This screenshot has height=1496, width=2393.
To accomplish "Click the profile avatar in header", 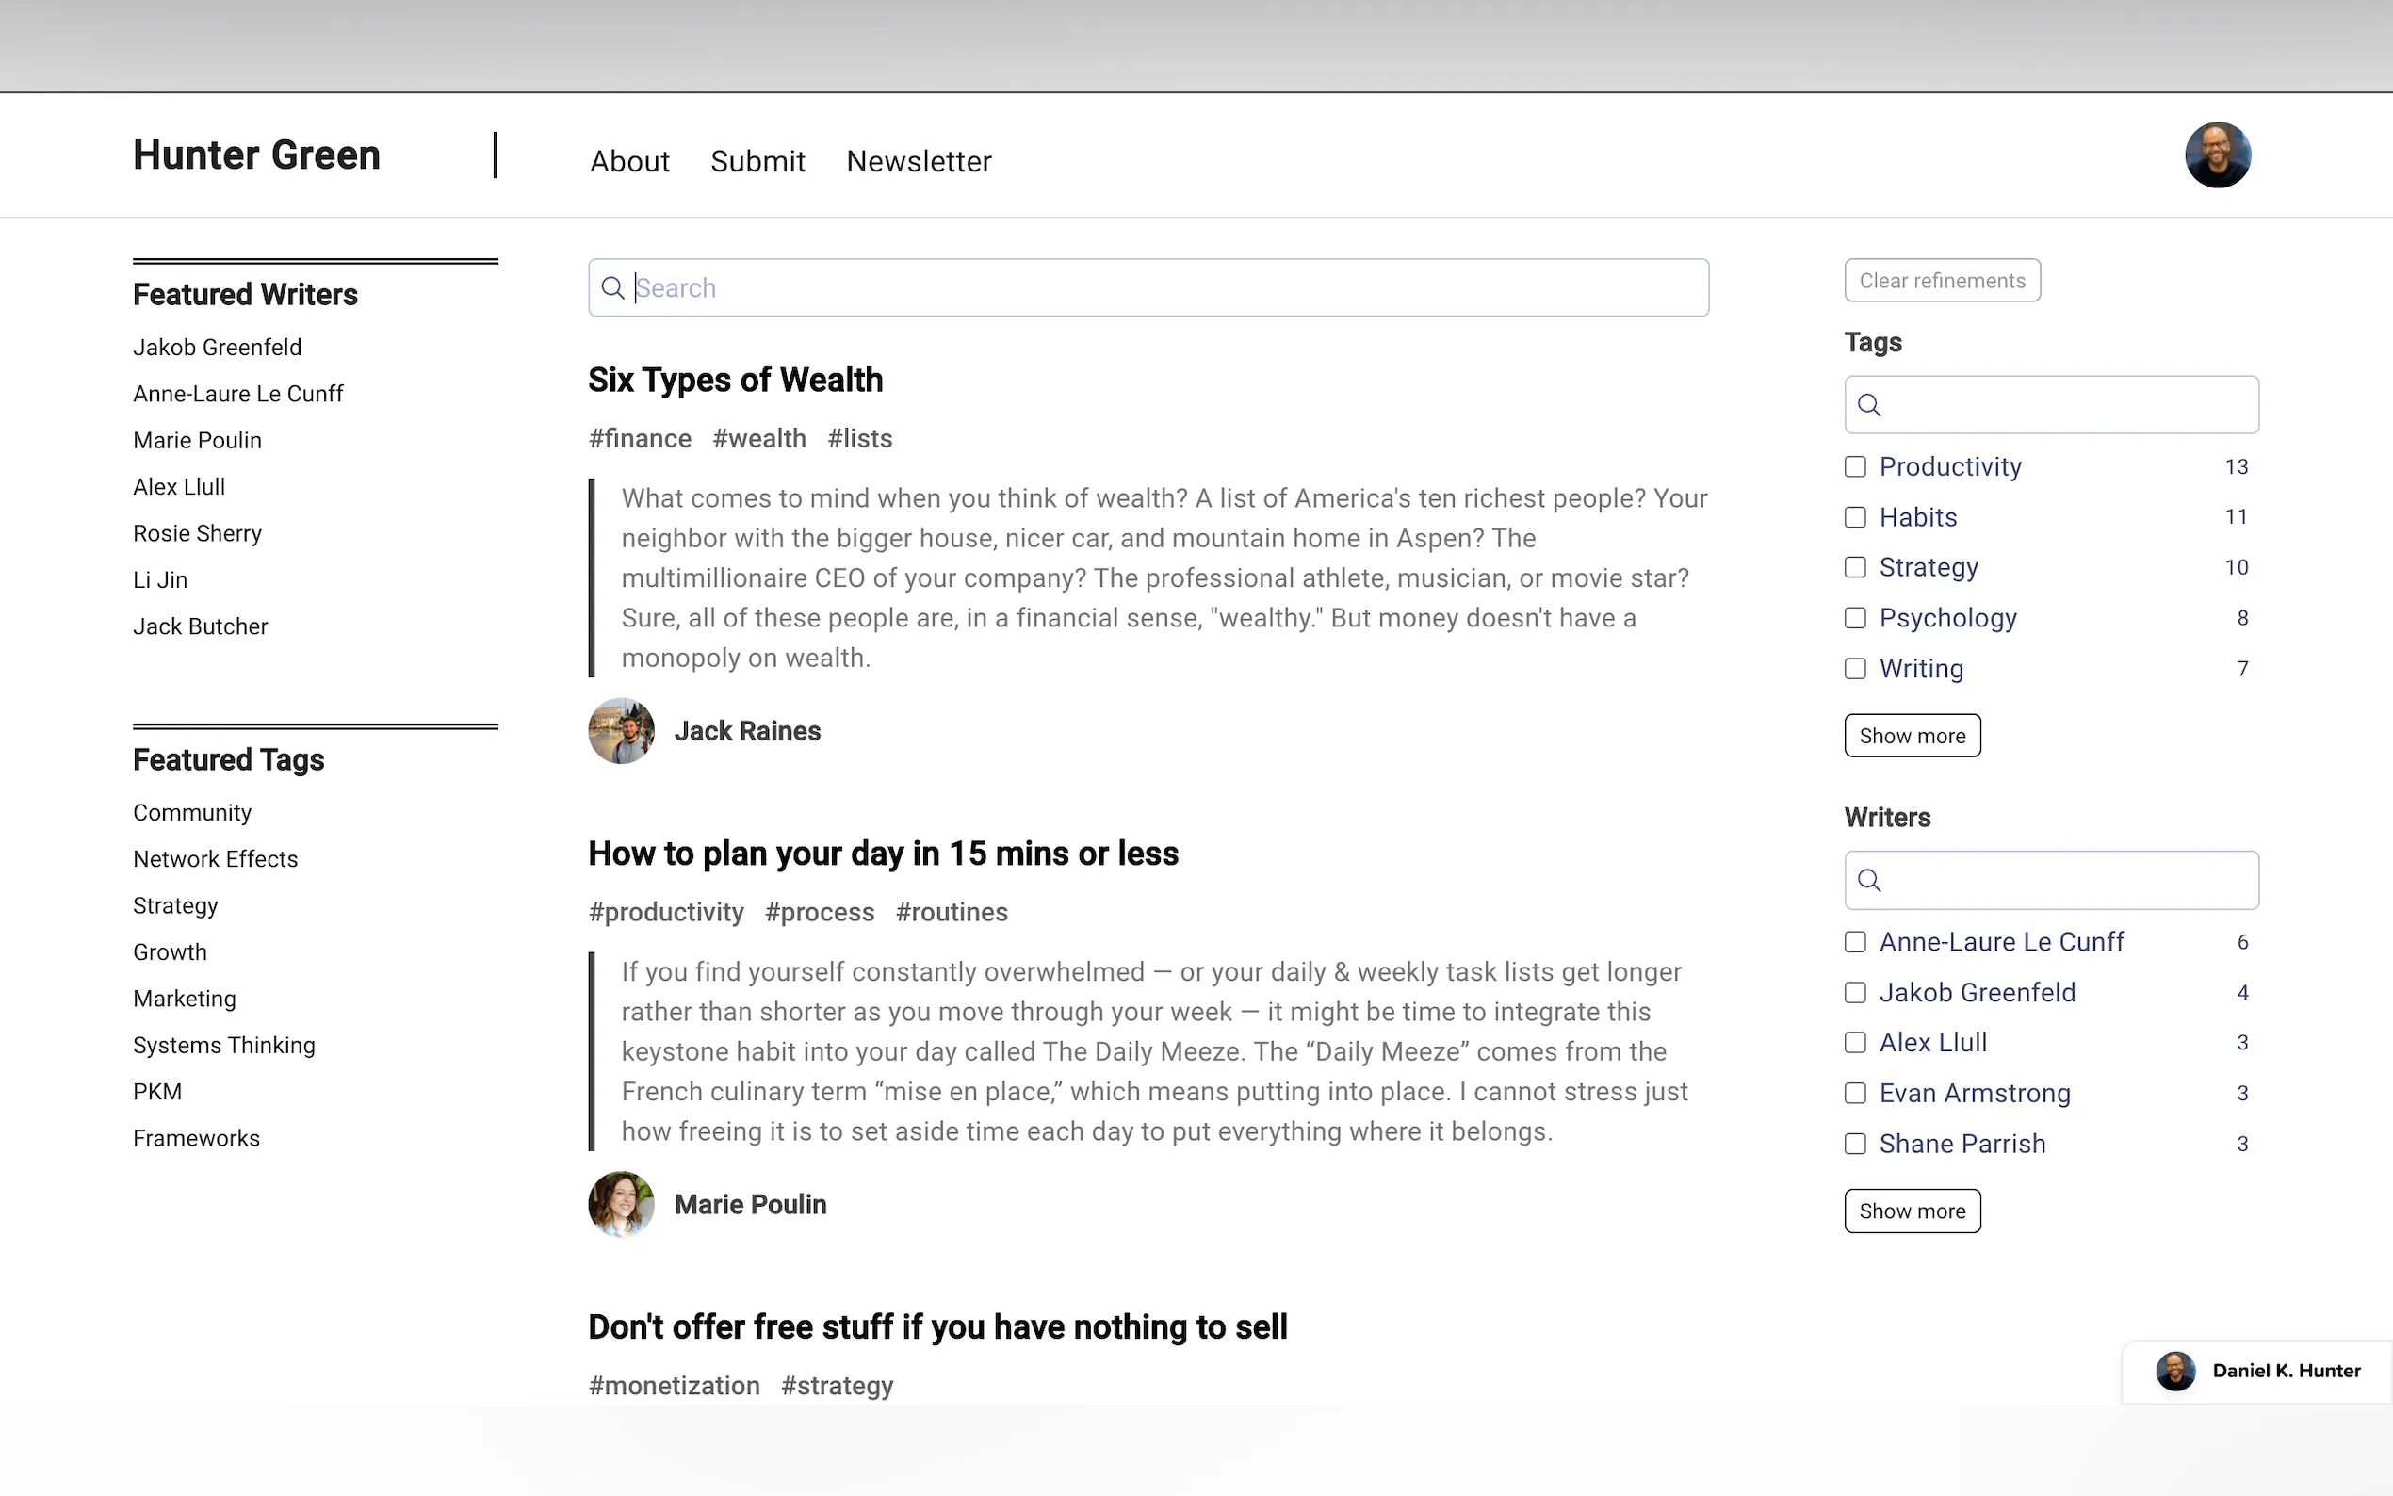I will click(2217, 155).
